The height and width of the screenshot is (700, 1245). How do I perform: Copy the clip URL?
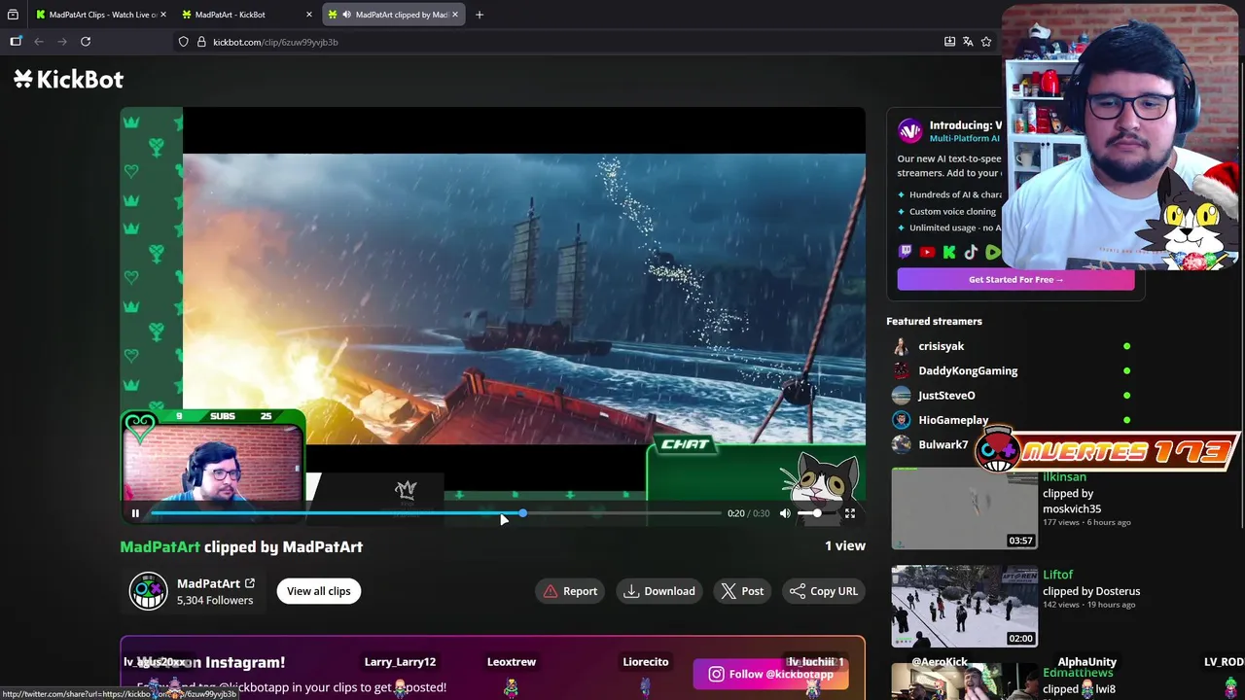(824, 591)
